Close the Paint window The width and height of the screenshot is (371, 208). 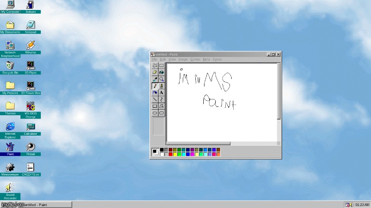[x=278, y=54]
